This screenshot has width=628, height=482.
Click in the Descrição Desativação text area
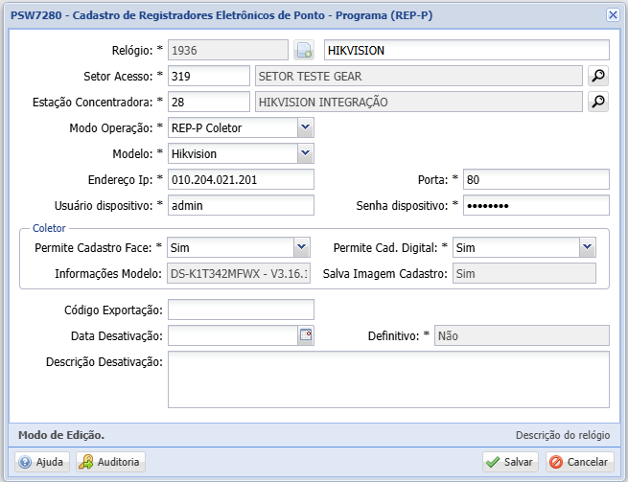pyautogui.click(x=388, y=379)
